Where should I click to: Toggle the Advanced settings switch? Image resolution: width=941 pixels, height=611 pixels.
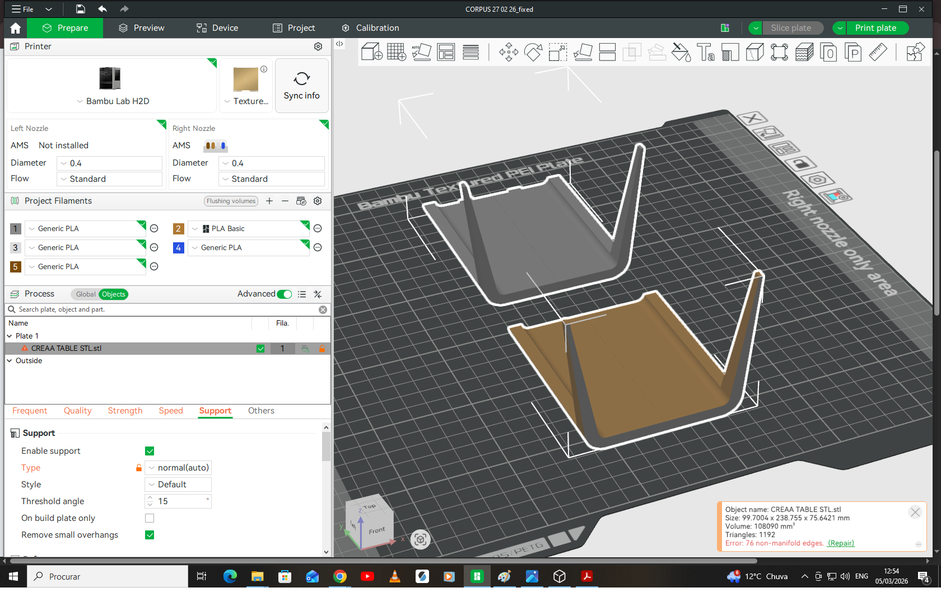pyautogui.click(x=285, y=294)
